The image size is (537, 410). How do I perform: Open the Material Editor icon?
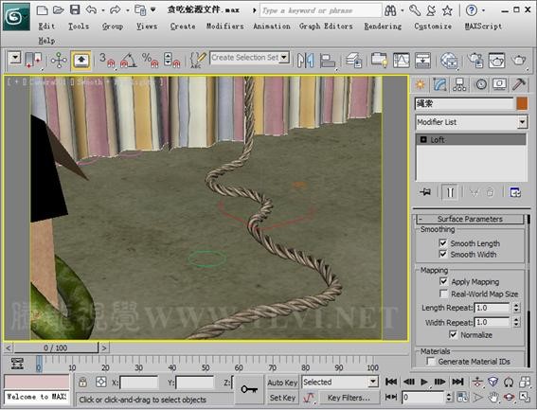coord(449,61)
